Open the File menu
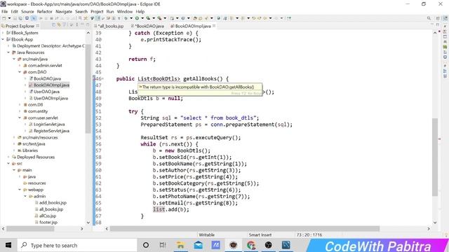This screenshot has height=252, width=449. click(x=5, y=11)
